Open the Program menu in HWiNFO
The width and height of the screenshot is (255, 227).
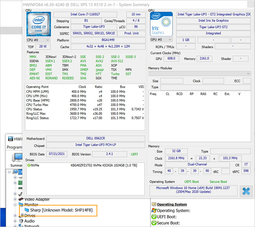point(14,147)
